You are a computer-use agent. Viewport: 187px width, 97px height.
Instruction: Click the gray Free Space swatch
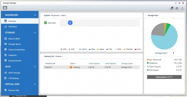[x=148, y=70]
